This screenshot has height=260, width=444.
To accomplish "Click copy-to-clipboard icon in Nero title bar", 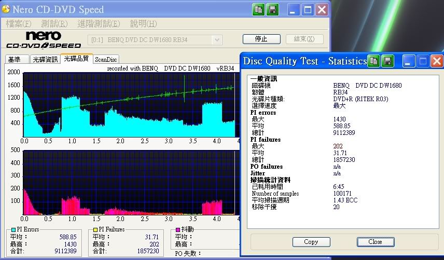I will [x=258, y=10].
